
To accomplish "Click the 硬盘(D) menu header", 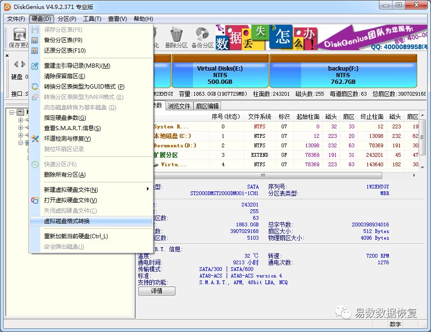I will (x=42, y=19).
